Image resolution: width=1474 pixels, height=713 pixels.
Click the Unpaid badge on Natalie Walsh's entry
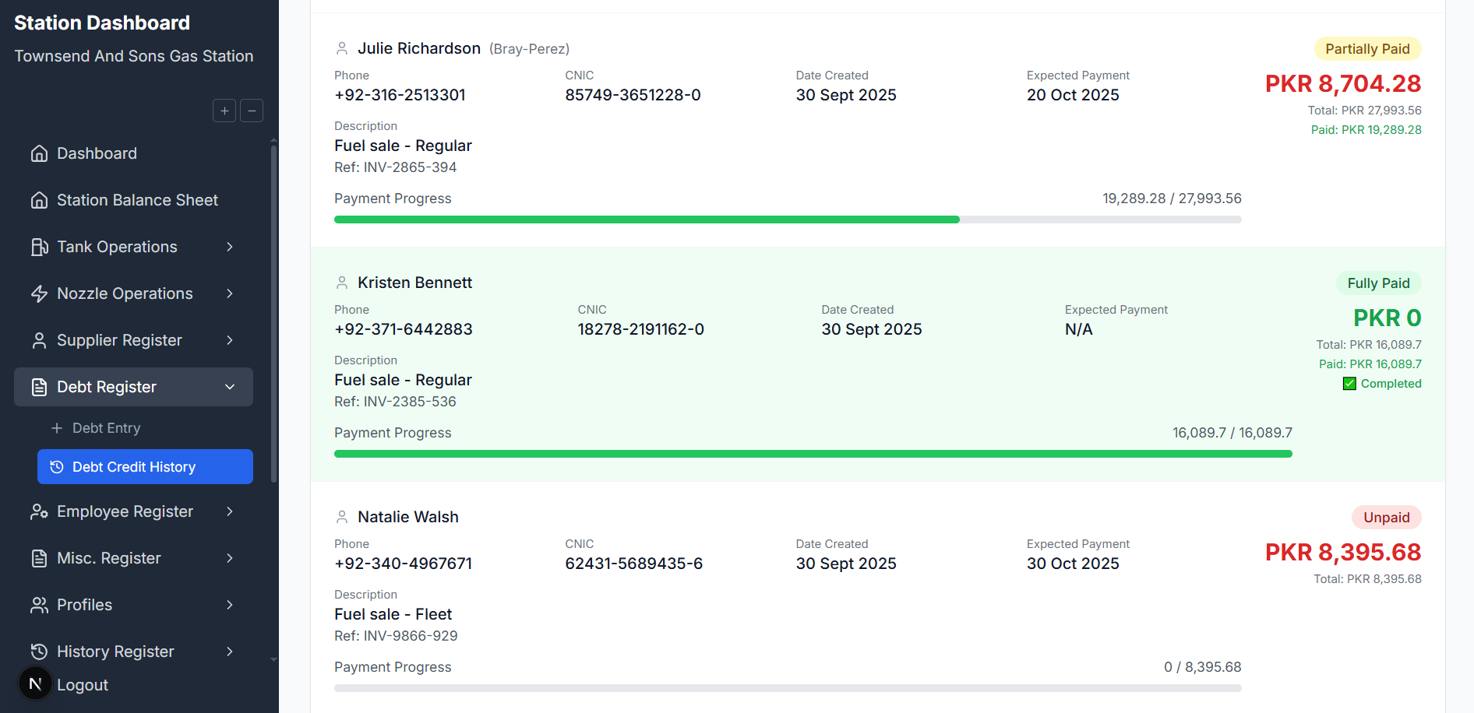(x=1386, y=517)
